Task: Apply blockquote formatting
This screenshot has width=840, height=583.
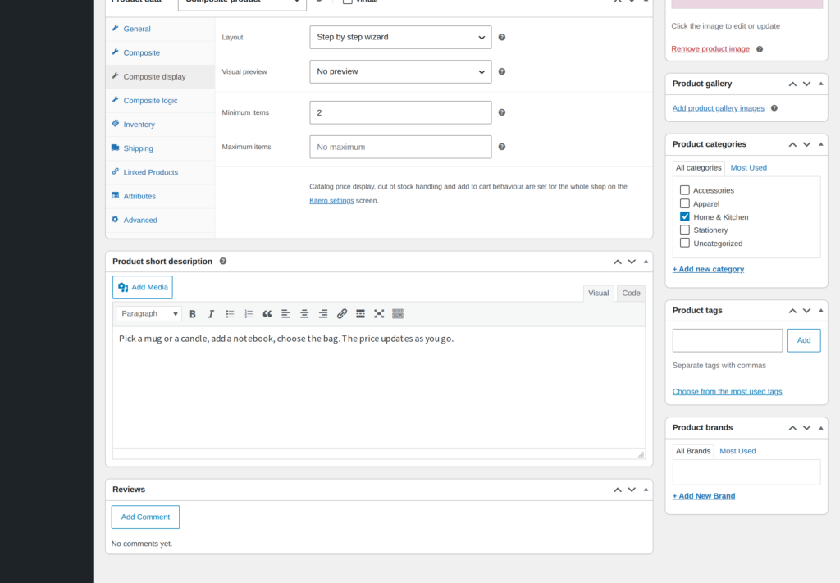Action: pos(267,314)
